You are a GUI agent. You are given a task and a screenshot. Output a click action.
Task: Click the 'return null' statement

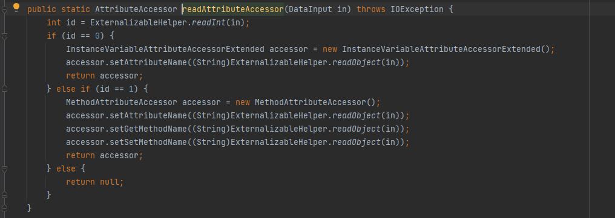(94, 182)
